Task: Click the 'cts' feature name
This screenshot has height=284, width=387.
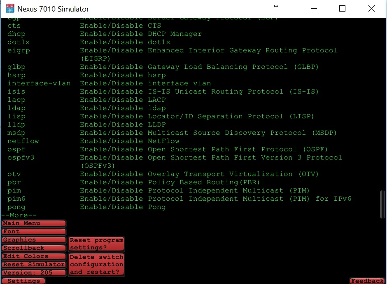Action: point(14,26)
